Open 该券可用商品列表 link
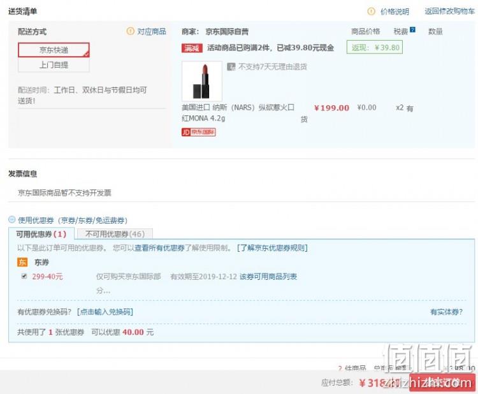 coord(268,277)
